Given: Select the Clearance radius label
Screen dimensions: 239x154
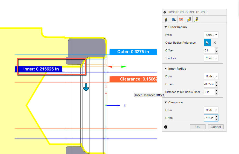Looking at the screenshot, I should tap(133, 79).
